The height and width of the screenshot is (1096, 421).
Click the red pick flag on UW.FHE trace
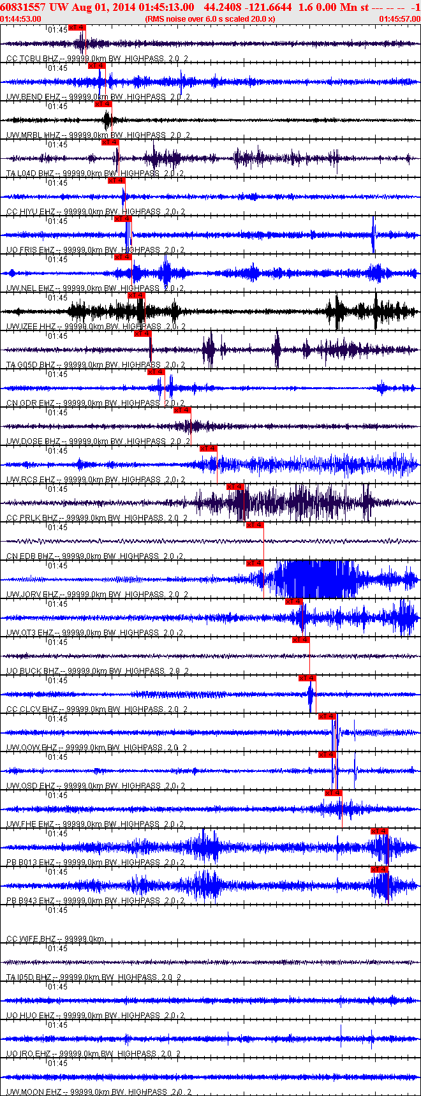pyautogui.click(x=333, y=793)
